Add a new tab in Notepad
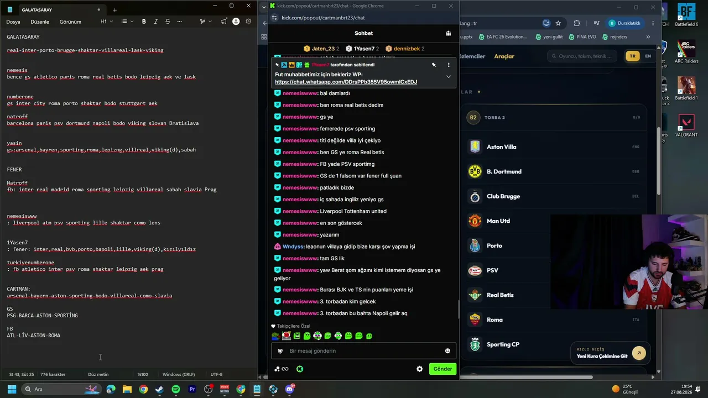The image size is (708, 398). pos(114,10)
